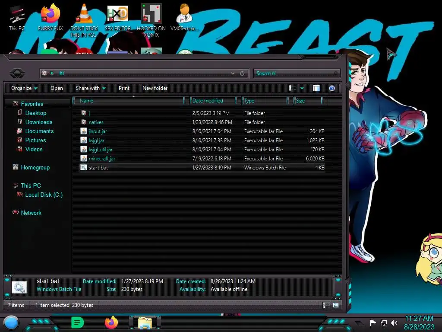Open the Start orb button

point(11,323)
